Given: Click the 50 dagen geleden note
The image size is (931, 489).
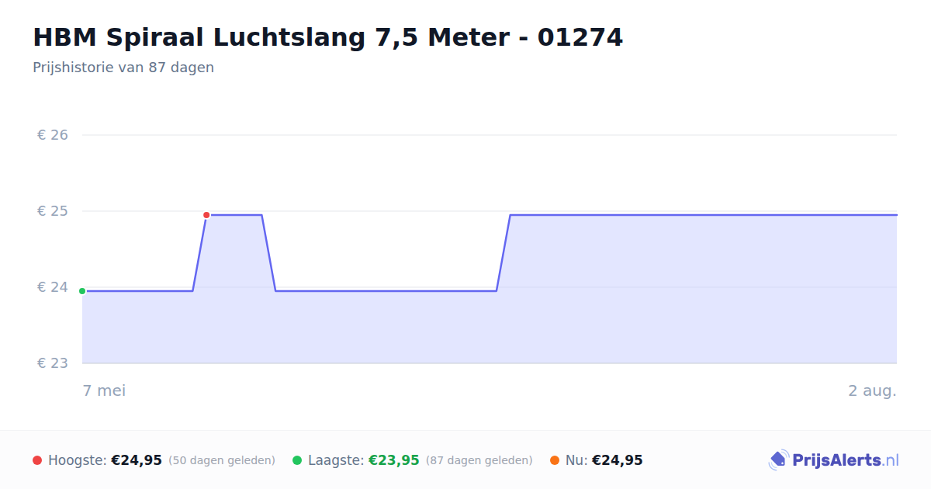Looking at the screenshot, I should coord(222,460).
